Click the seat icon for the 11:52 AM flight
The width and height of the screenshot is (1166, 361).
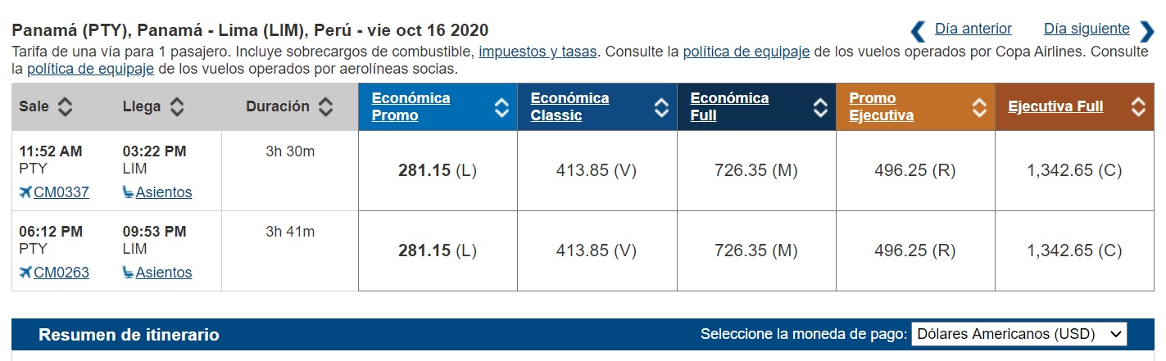coord(128,192)
